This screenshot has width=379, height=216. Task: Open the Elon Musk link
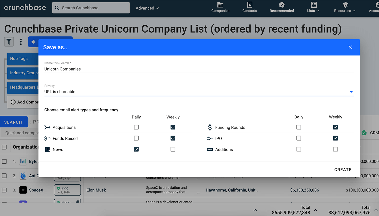[96, 190]
